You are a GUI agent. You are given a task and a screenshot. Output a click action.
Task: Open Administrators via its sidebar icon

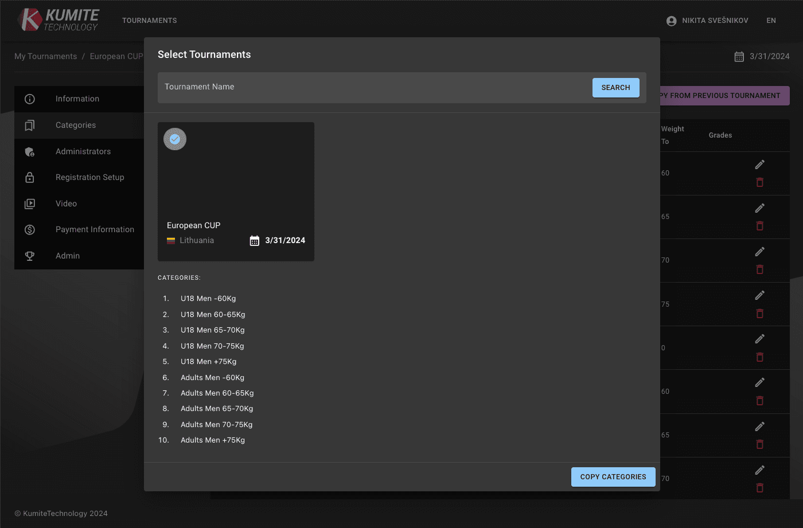29,151
